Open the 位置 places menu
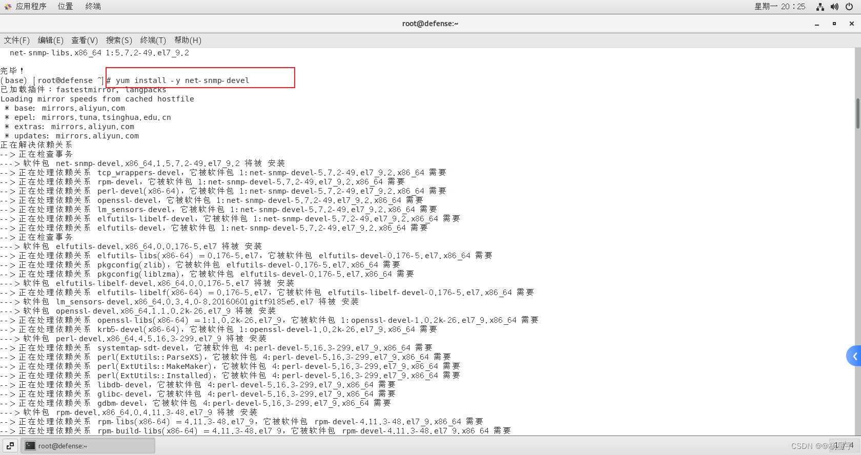861x455 pixels. tap(65, 6)
